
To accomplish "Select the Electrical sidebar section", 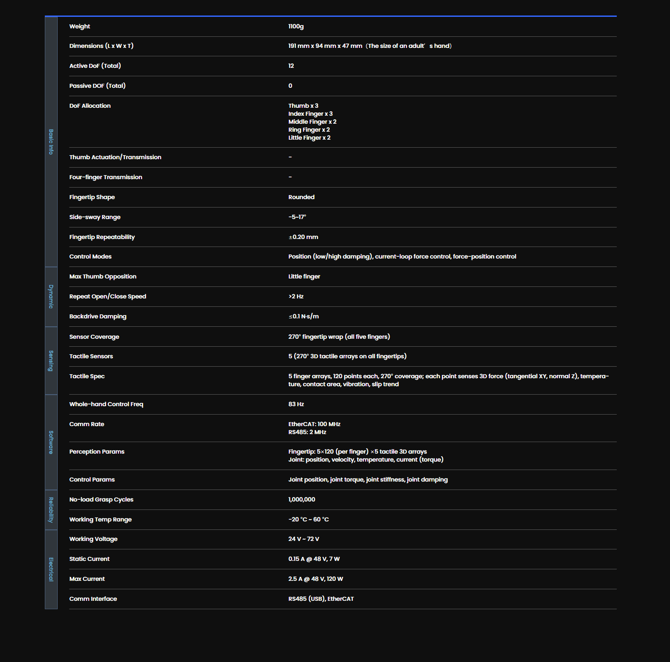I will click(x=51, y=569).
